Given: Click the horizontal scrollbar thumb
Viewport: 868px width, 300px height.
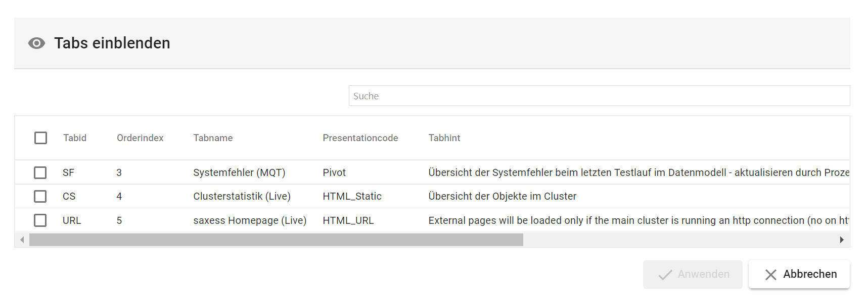Looking at the screenshot, I should tap(276, 240).
